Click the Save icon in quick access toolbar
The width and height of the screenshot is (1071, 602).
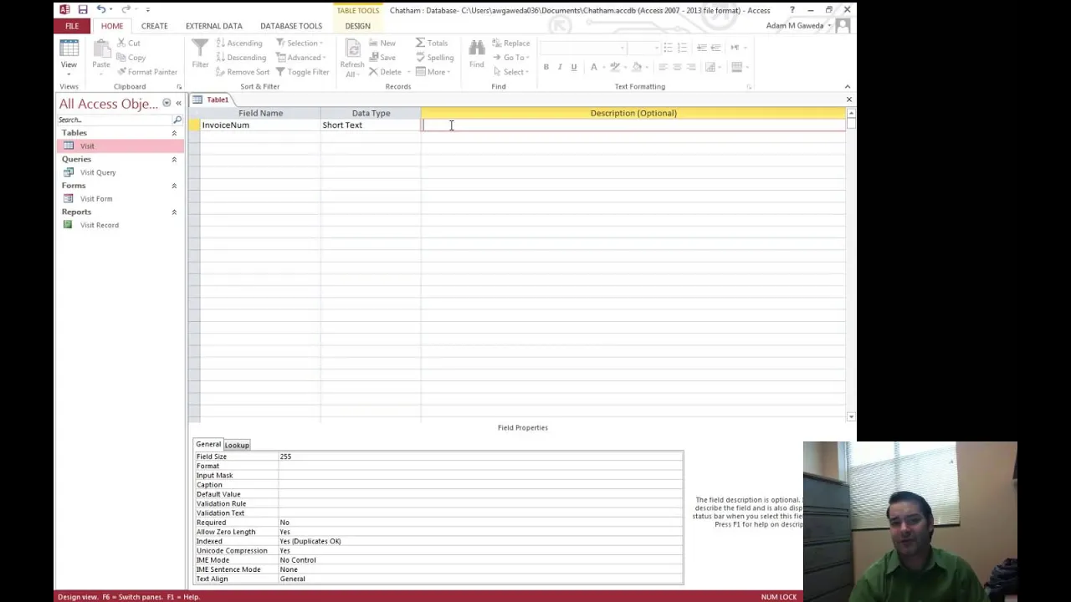tap(83, 9)
